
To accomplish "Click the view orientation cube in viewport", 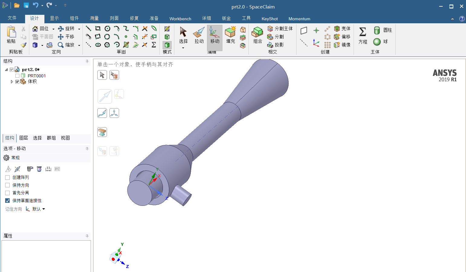I will point(115,257).
